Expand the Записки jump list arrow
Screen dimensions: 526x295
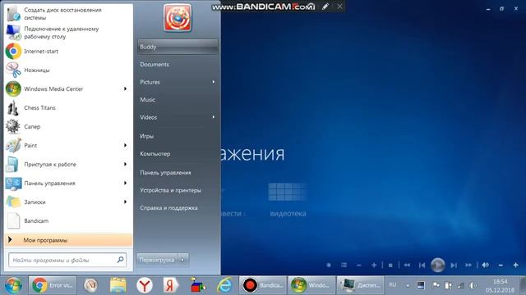(x=125, y=202)
